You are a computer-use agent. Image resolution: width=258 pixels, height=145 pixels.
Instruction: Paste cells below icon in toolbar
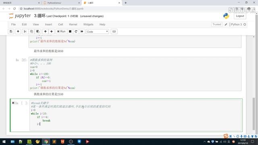coord(38,31)
